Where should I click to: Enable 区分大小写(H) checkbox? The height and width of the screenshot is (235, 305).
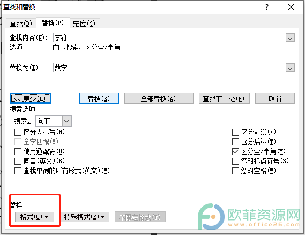tap(18, 133)
